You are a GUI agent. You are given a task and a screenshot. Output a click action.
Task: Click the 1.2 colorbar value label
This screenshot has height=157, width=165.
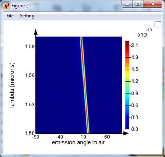coord(135,81)
